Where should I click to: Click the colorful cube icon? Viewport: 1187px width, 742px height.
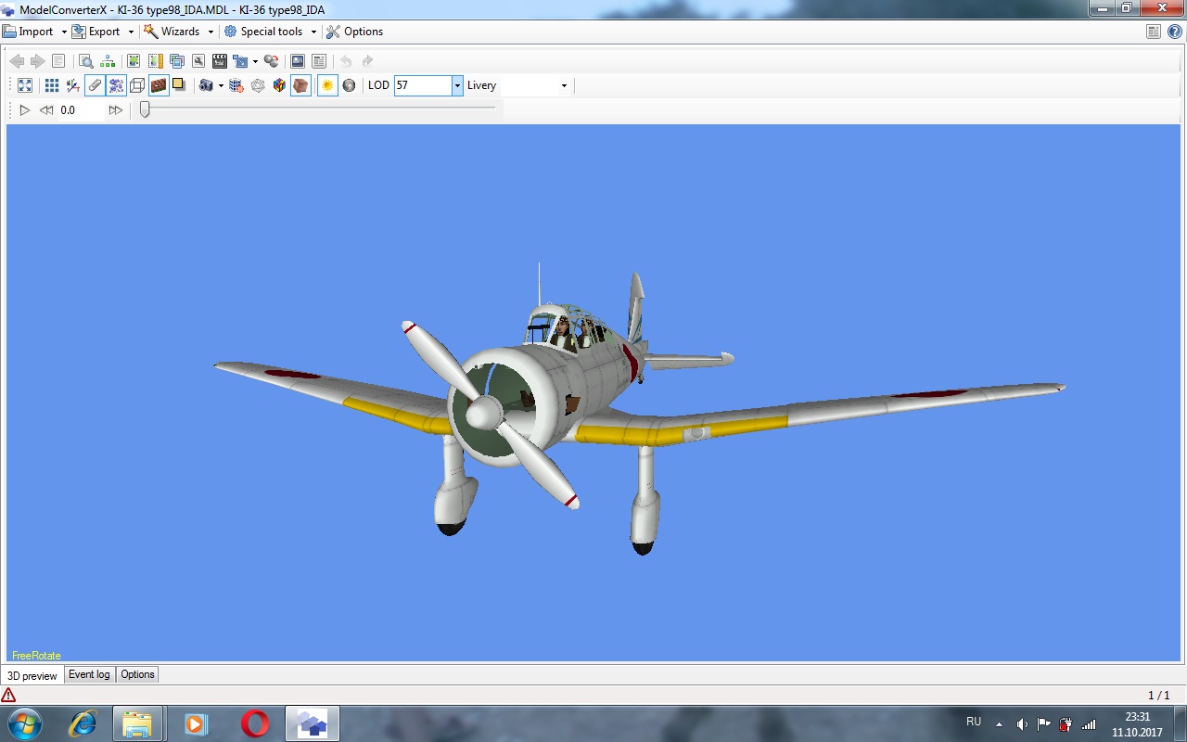click(279, 85)
